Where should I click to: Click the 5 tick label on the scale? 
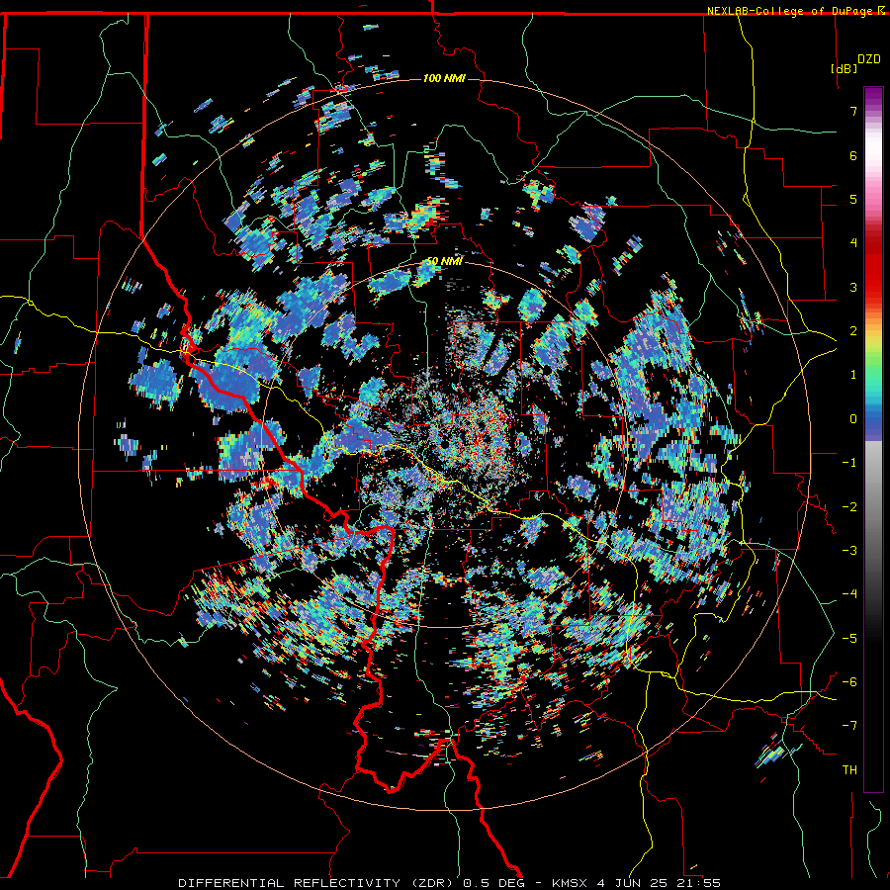click(853, 199)
